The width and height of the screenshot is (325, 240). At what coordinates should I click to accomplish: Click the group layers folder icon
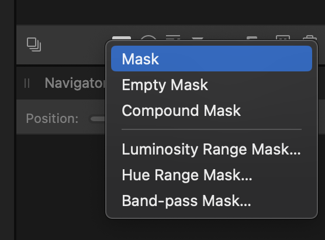pos(252,38)
